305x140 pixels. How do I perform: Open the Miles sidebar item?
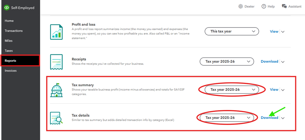click(x=9, y=41)
